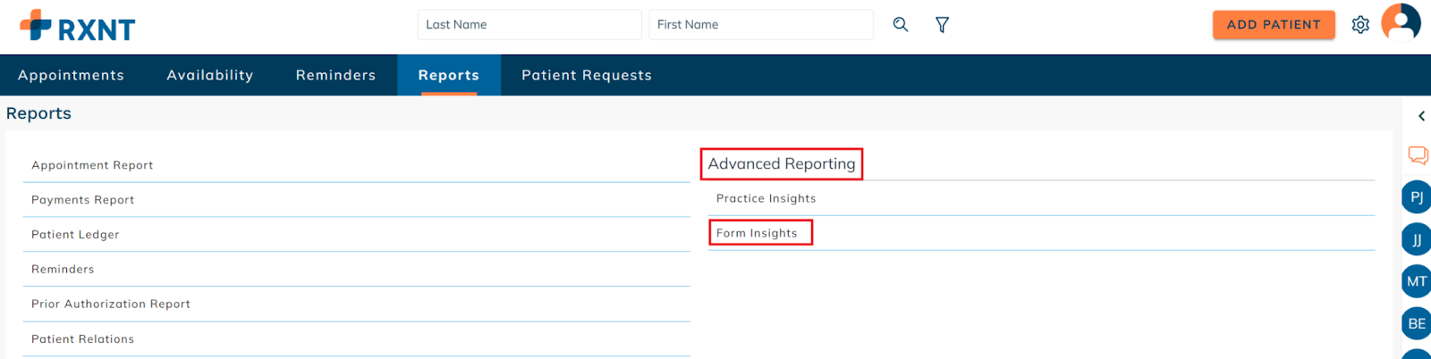This screenshot has width=1431, height=359.
Task: Open the settings gear icon
Action: tap(1360, 25)
